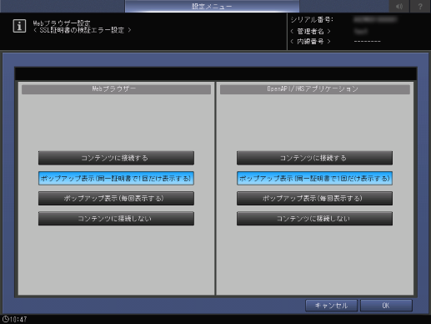Select OpenAPI/IWS popup once per certificate option
Image resolution: width=431 pixels, height=324 pixels.
pyautogui.click(x=314, y=178)
